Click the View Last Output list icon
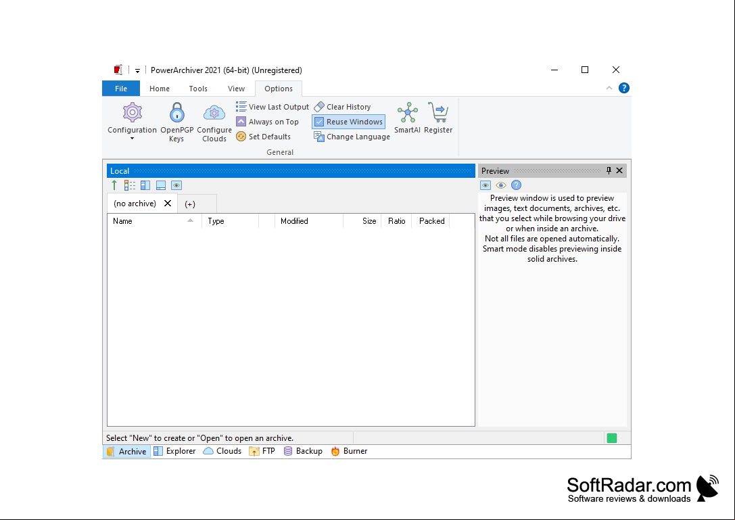This screenshot has width=735, height=520. [x=241, y=107]
